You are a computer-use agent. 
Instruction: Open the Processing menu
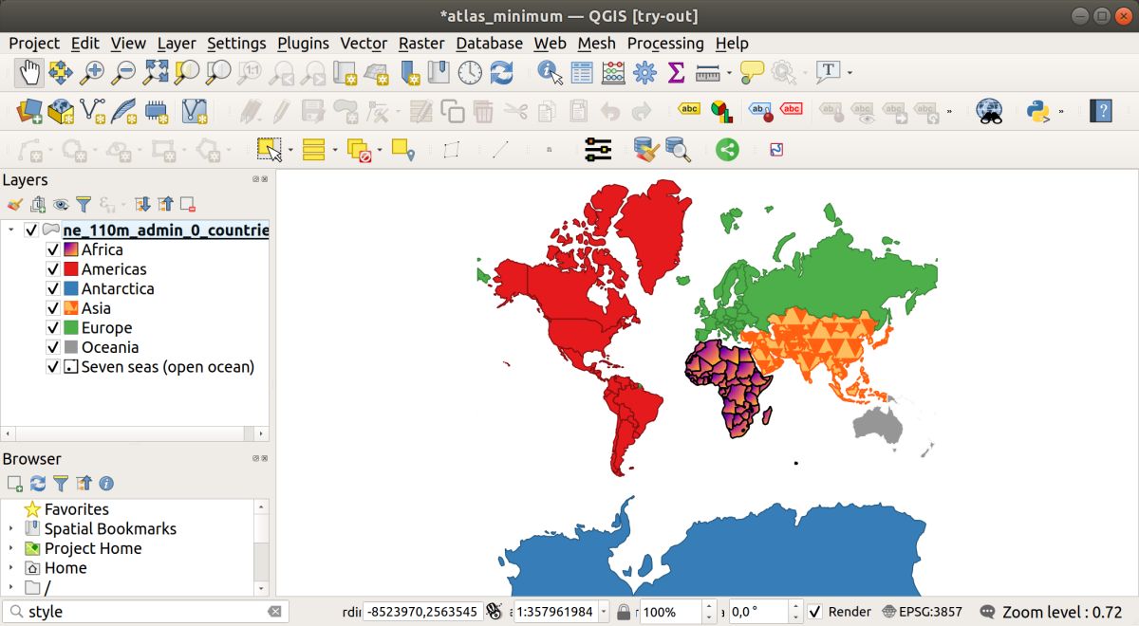point(665,43)
